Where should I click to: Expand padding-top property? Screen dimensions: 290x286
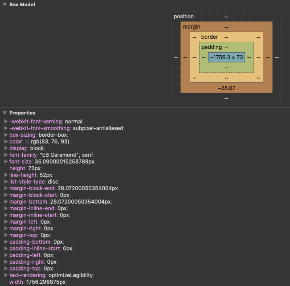tap(6, 269)
